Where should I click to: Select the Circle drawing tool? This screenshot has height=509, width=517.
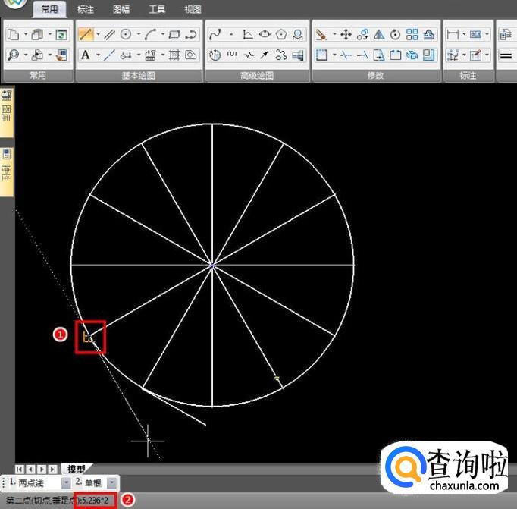(126, 35)
